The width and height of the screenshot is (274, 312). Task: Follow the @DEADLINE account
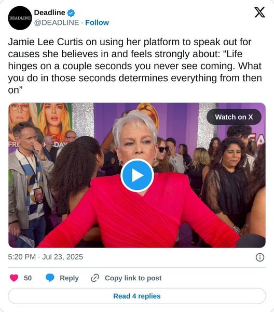pos(97,23)
